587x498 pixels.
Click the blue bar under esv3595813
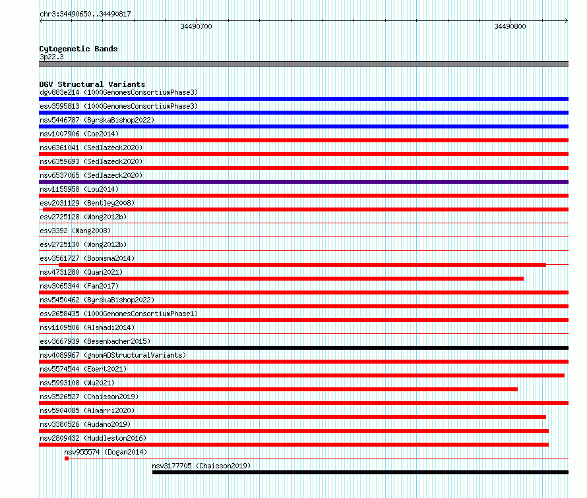pyautogui.click(x=303, y=113)
